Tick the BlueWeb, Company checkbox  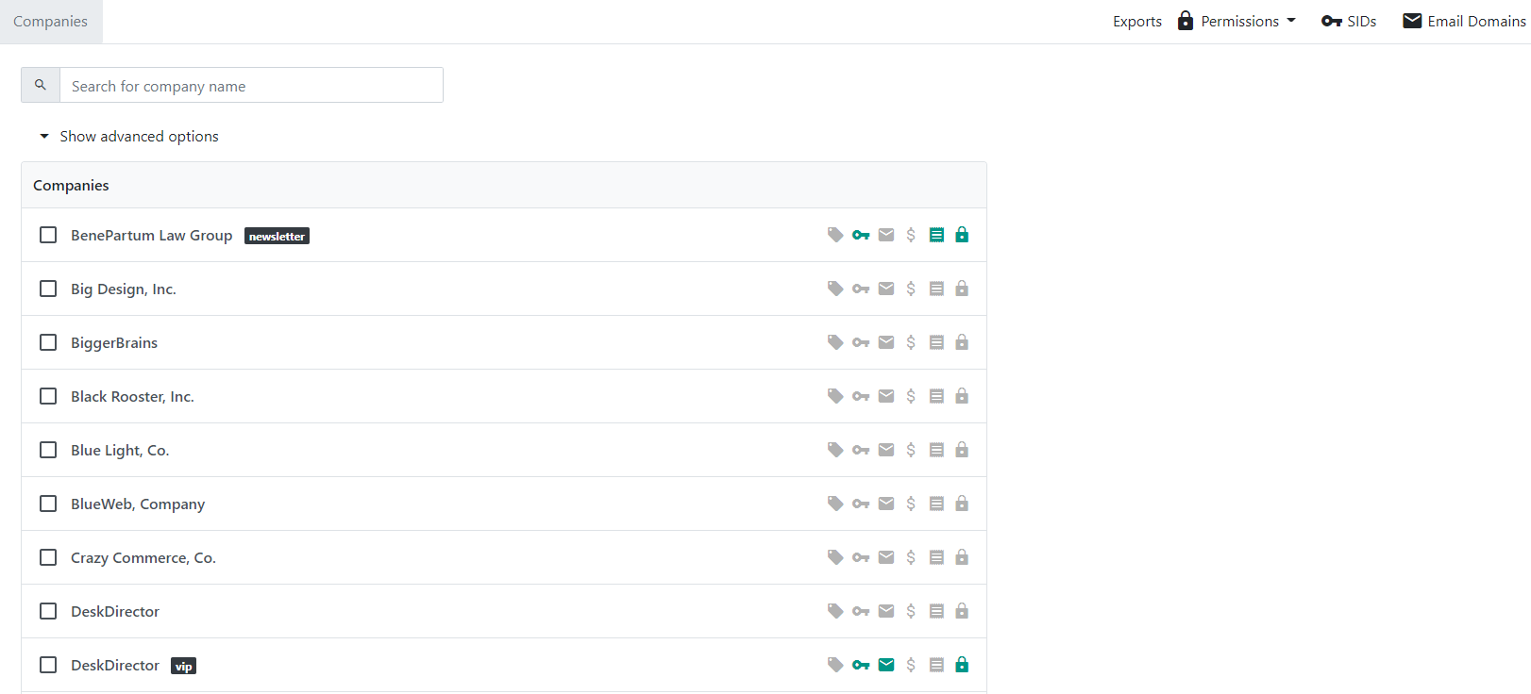pos(48,504)
